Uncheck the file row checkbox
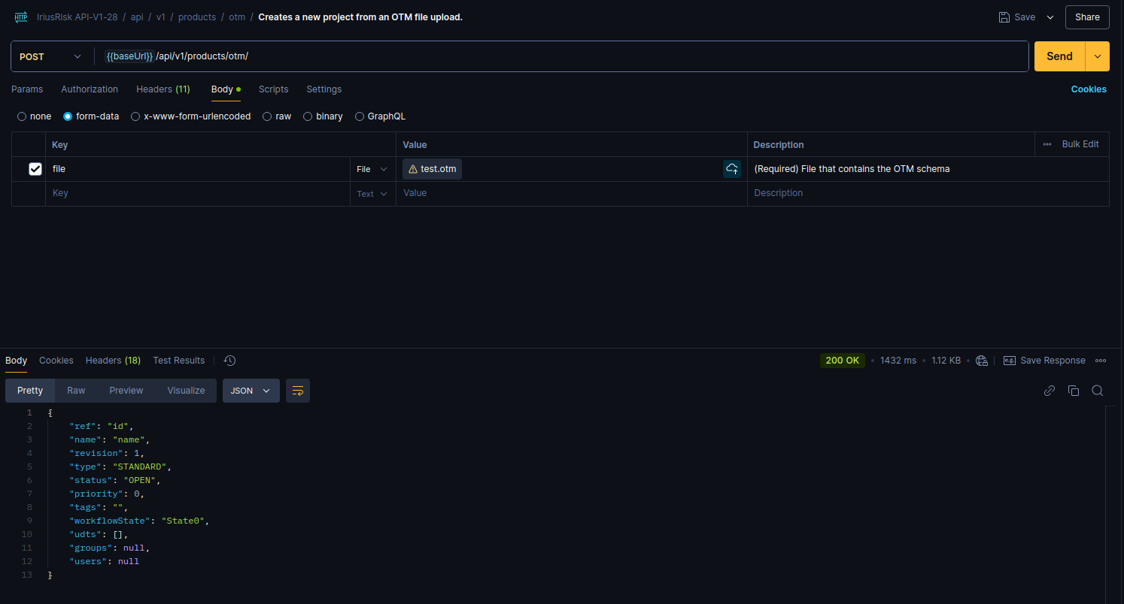Image resolution: width=1124 pixels, height=604 pixels. point(35,169)
